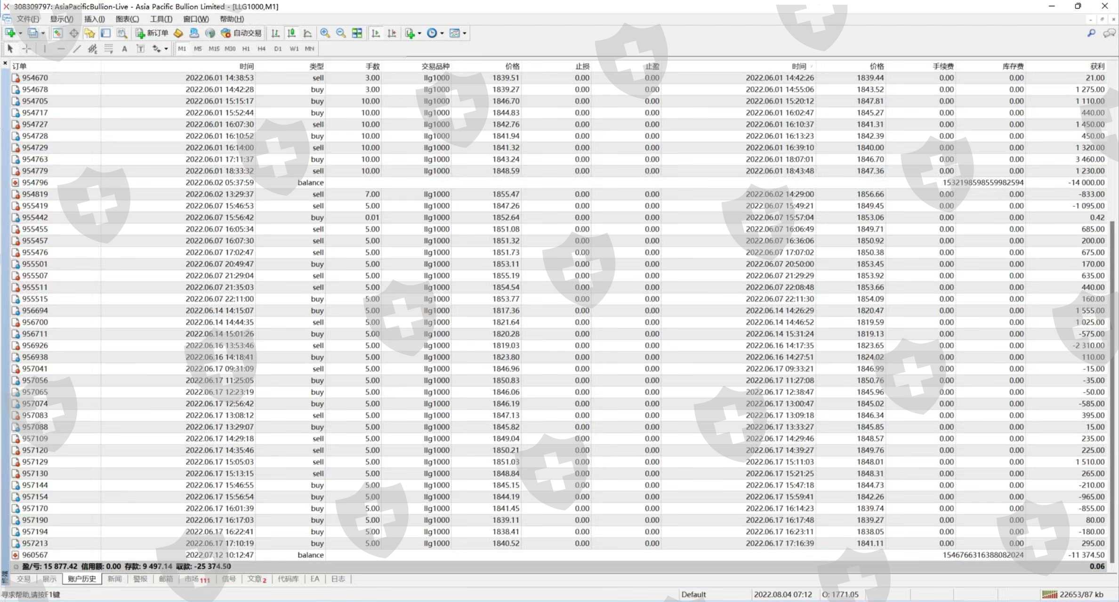Open the tile windows grid icon
Screen dimensions: 1119x602
tap(357, 33)
